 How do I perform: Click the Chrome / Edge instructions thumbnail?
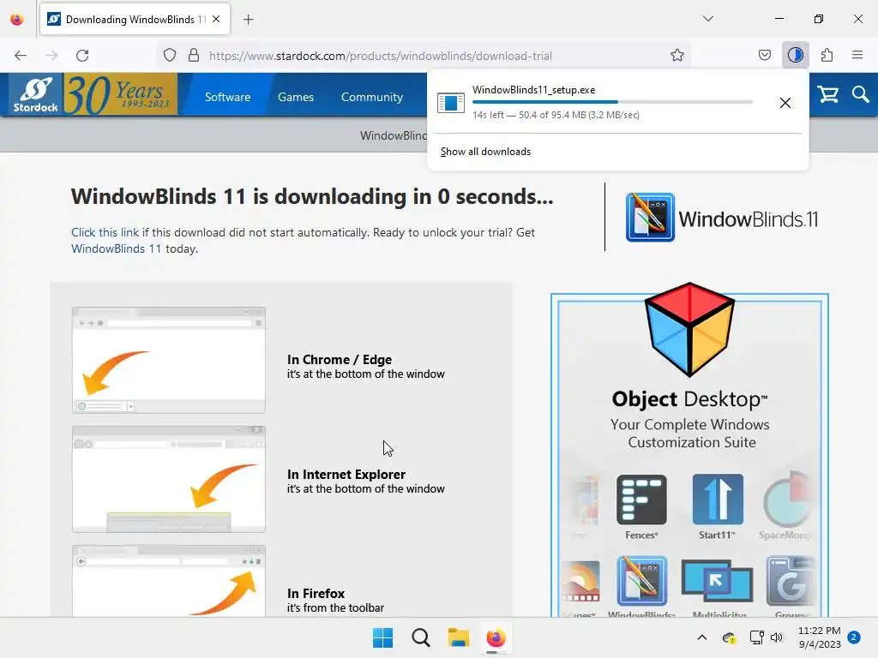[169, 360]
